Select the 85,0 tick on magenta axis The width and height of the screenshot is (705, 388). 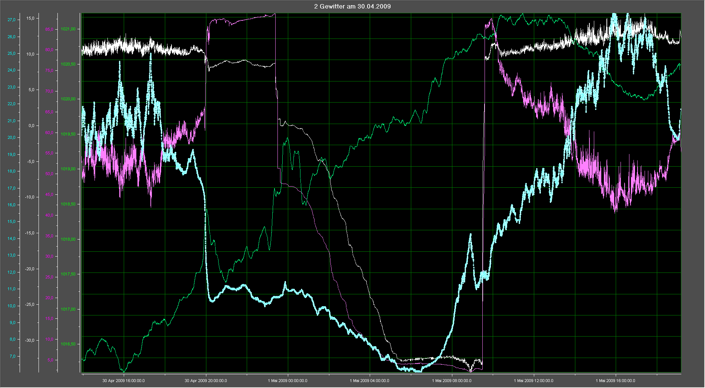[x=49, y=29]
